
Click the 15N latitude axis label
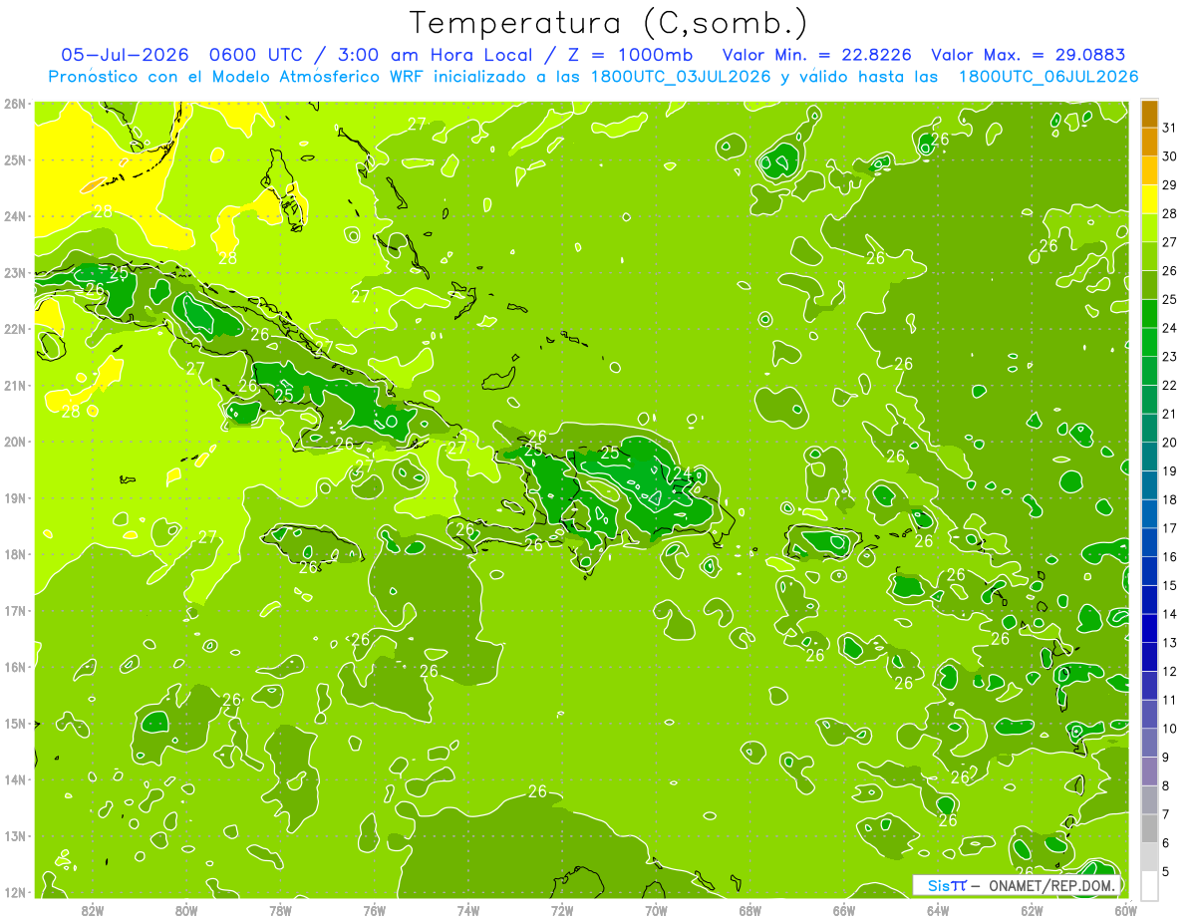[x=15, y=723]
